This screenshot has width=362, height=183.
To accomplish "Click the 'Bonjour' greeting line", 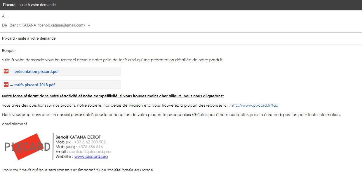I will pos(9,51).
